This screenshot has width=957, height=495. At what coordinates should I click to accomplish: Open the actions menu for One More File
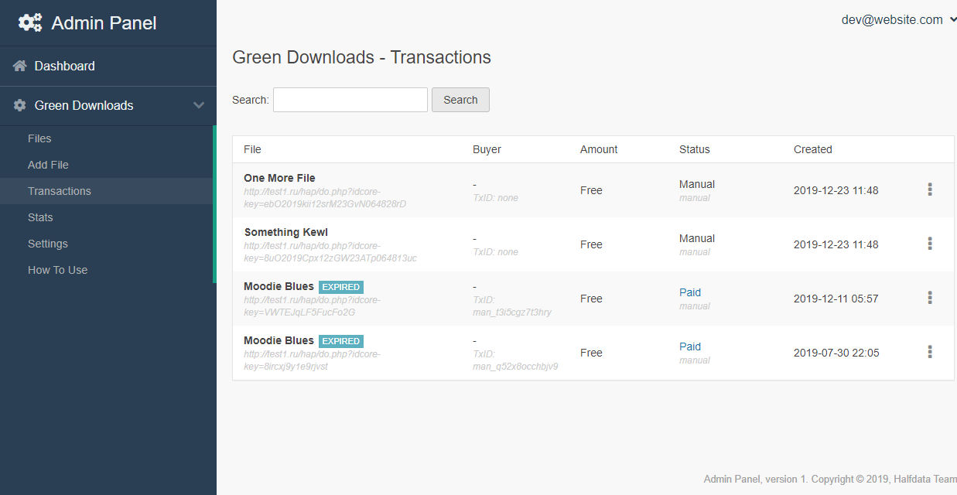(x=929, y=189)
